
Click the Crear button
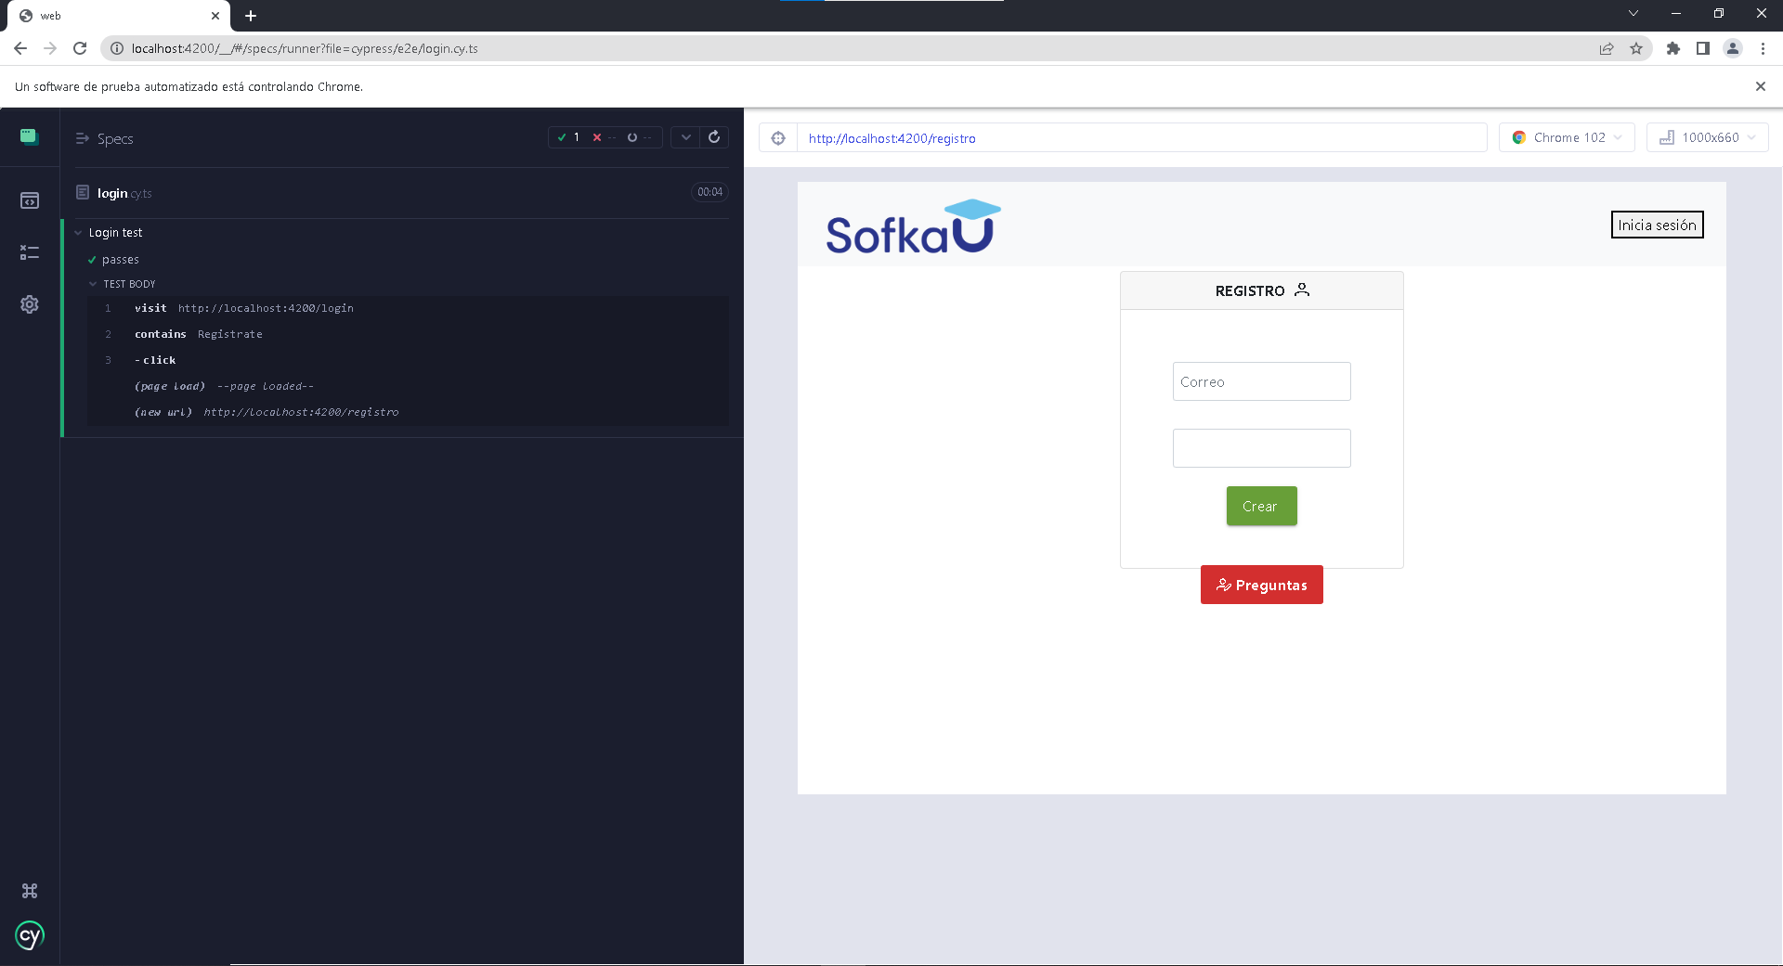[x=1260, y=506]
